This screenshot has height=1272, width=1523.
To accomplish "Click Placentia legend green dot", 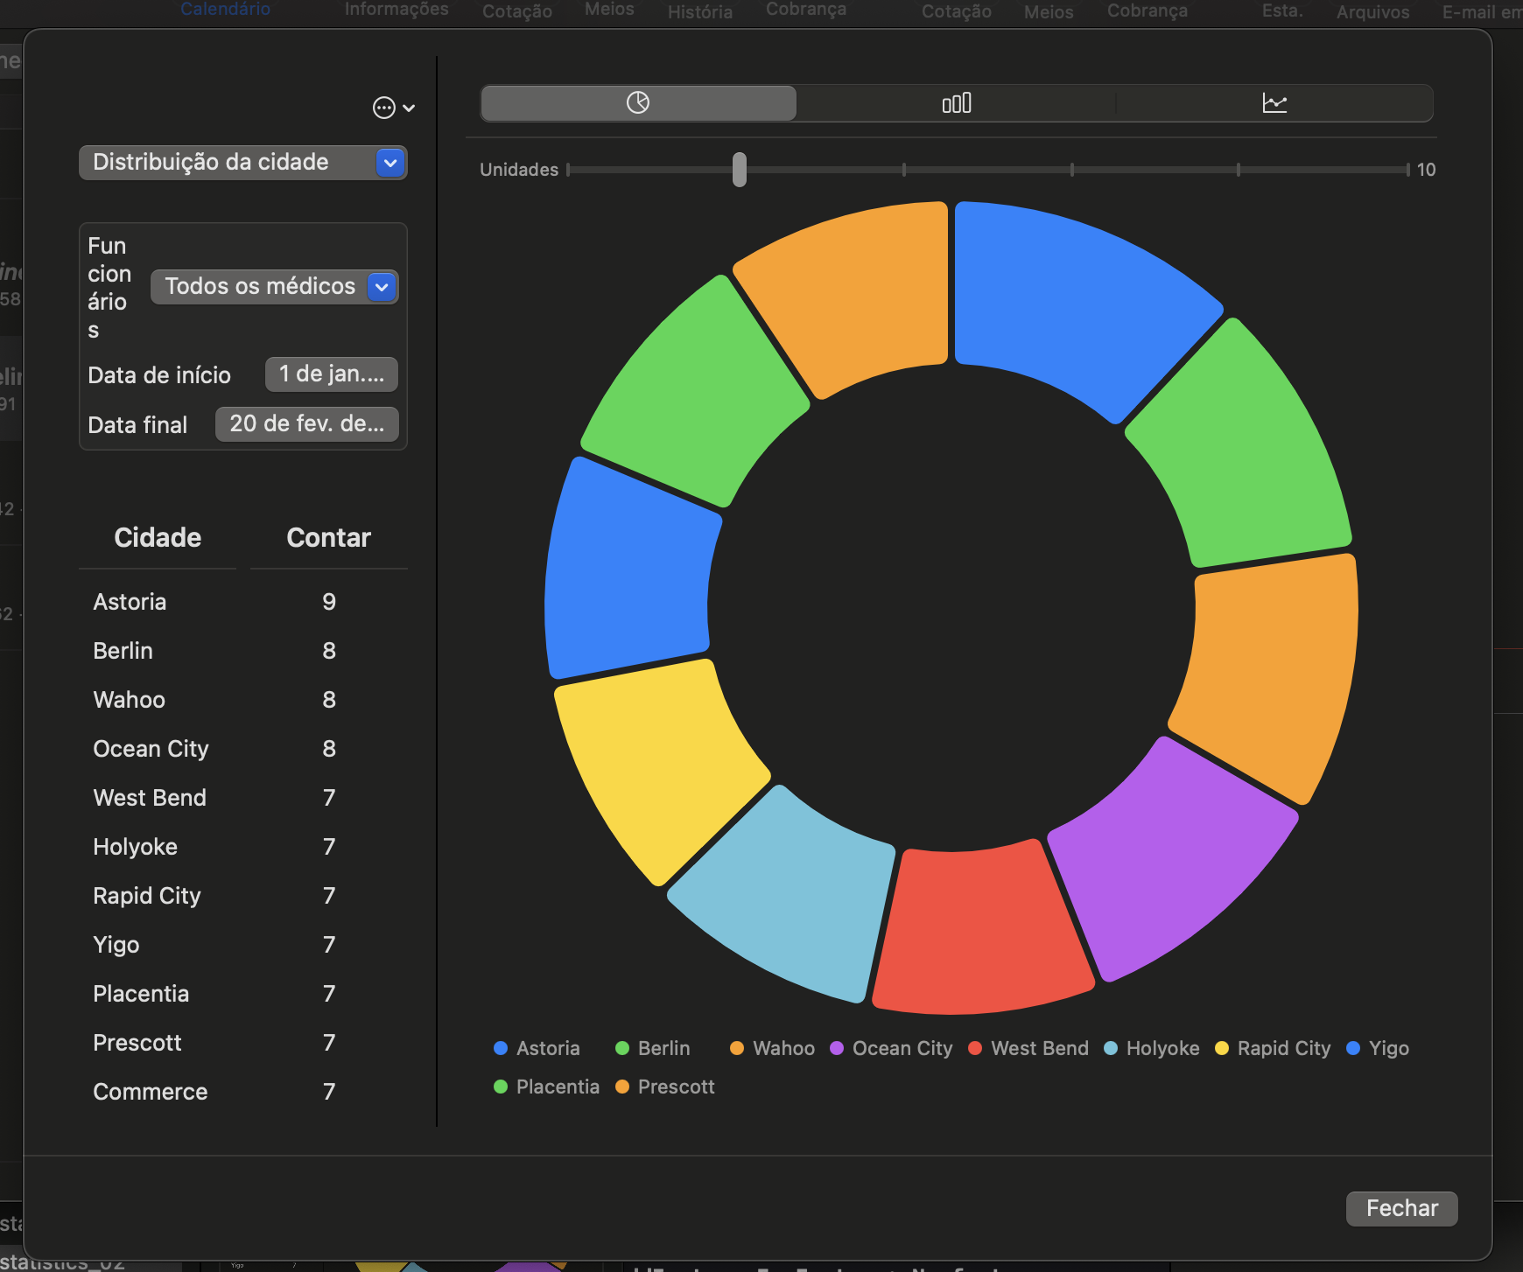I will coord(501,1087).
